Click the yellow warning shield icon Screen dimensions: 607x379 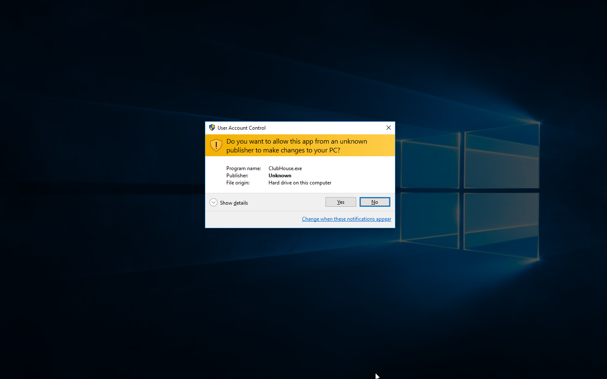point(216,145)
